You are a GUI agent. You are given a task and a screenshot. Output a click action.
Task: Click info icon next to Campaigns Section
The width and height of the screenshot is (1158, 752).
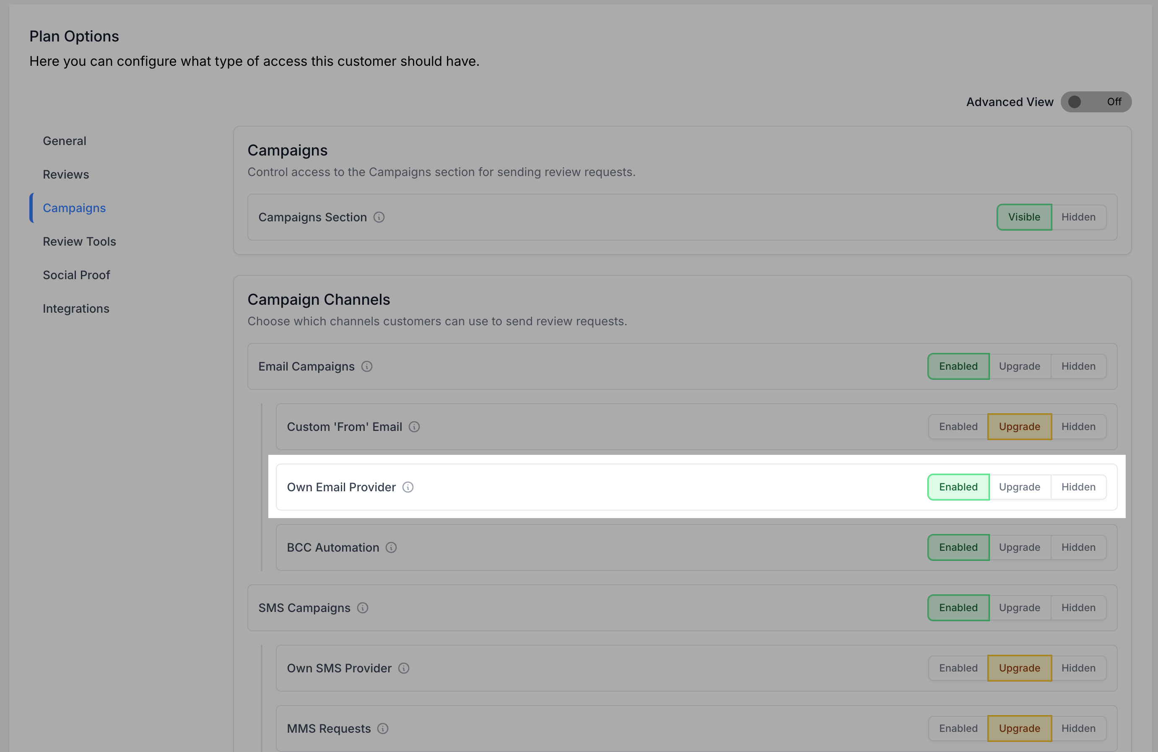[x=379, y=217]
